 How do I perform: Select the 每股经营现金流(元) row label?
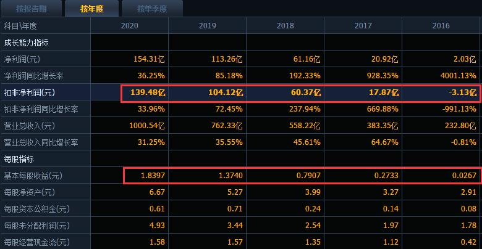pos(36,242)
